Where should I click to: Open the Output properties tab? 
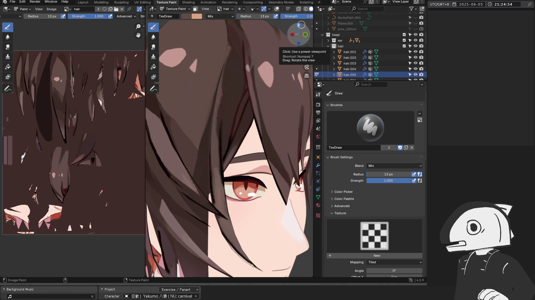318,112
